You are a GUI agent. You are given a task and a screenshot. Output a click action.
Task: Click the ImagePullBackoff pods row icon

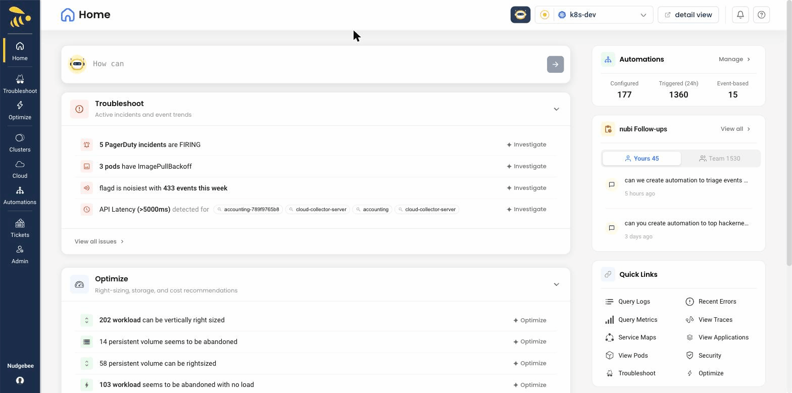[86, 166]
